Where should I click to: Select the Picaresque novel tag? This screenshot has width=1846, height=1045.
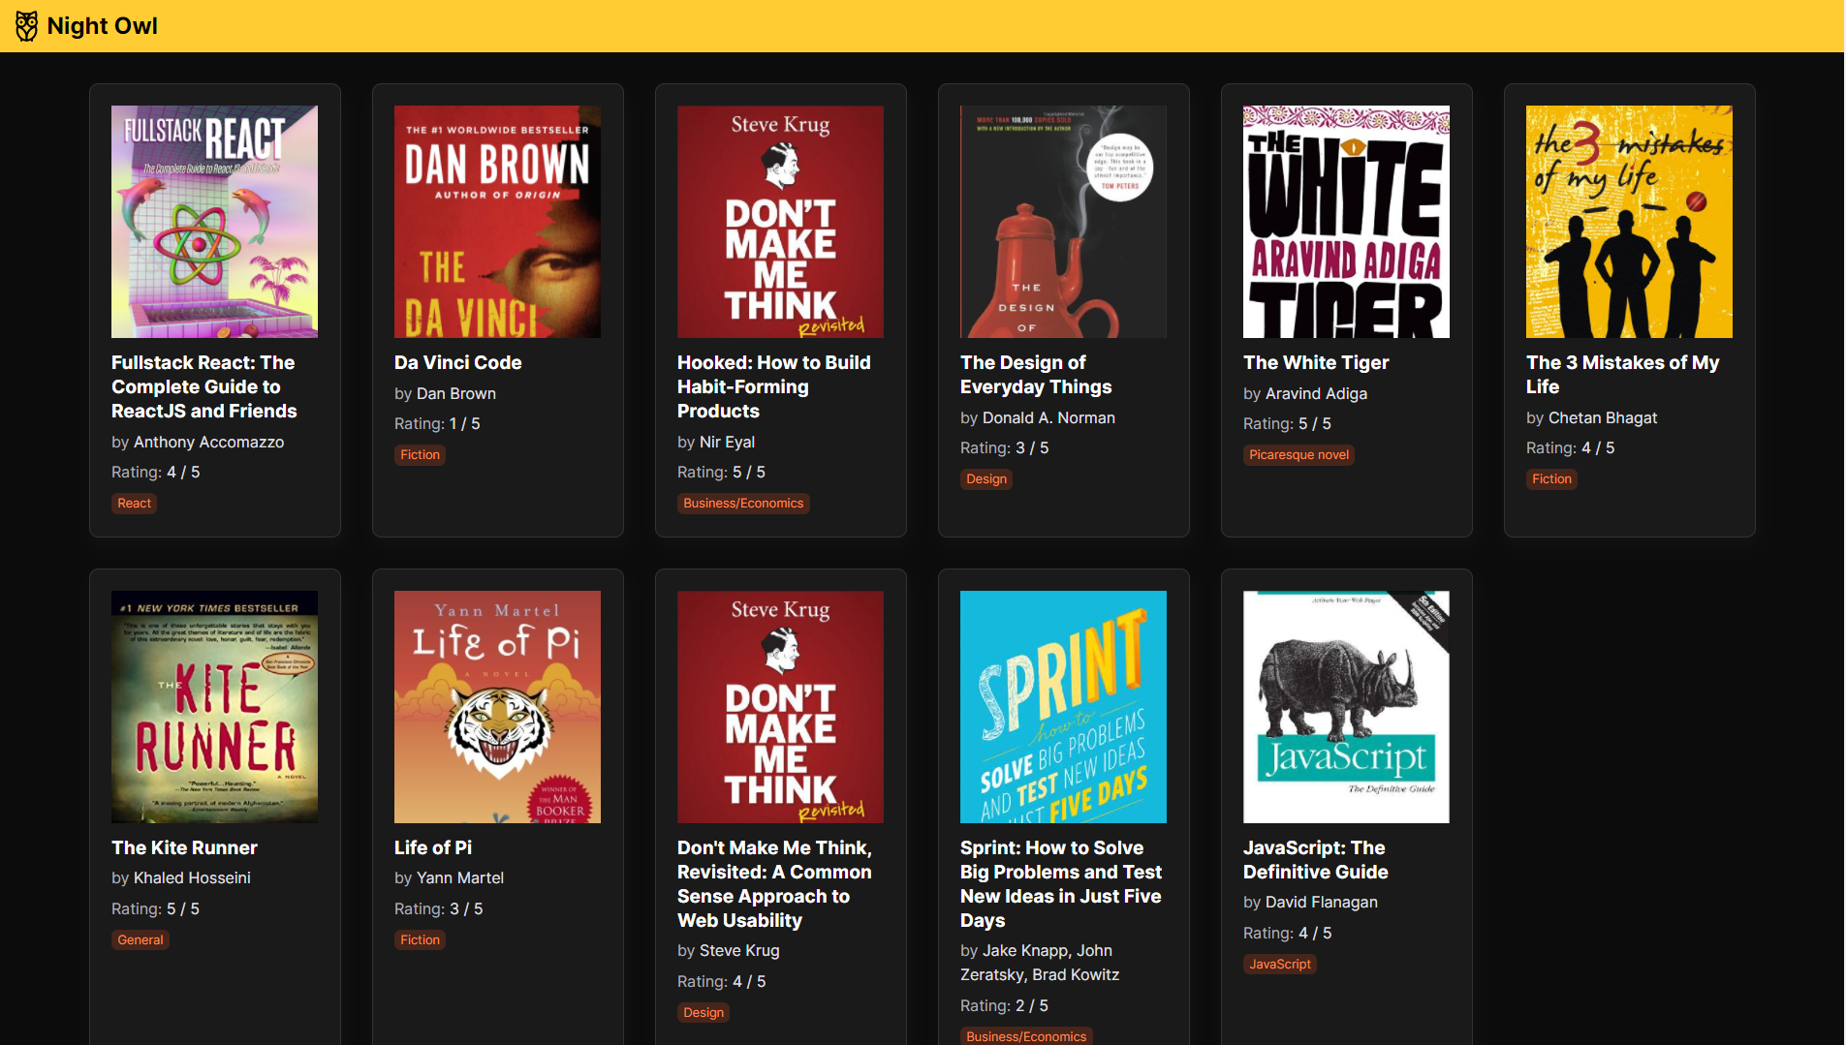tap(1298, 455)
